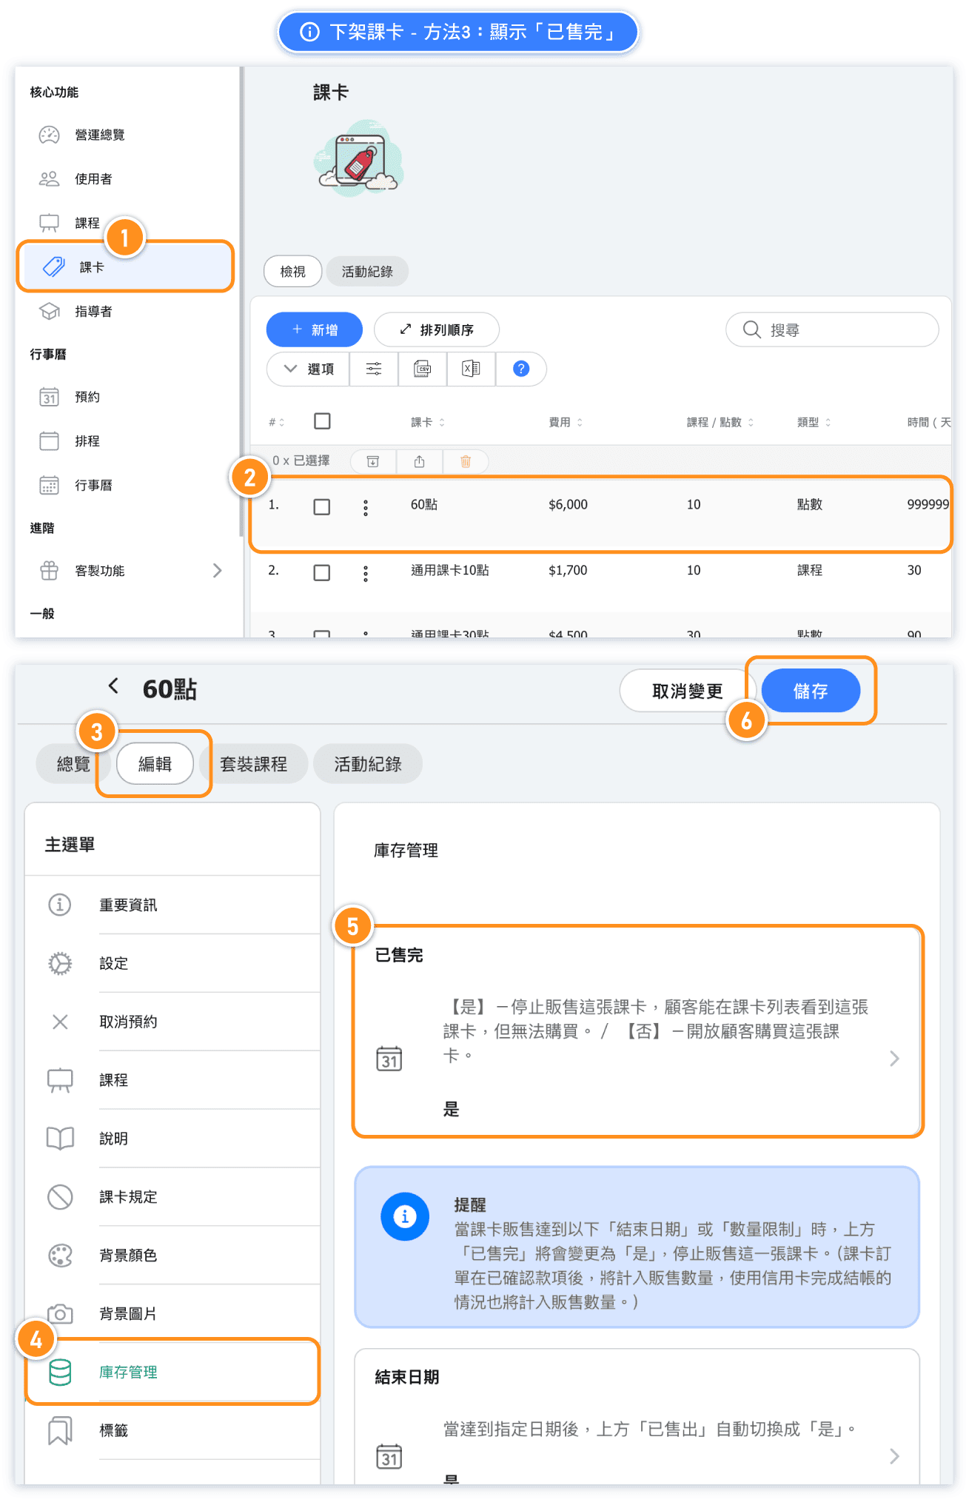Click the back arrow beside 60點 title
969x1508 pixels.
(x=113, y=686)
